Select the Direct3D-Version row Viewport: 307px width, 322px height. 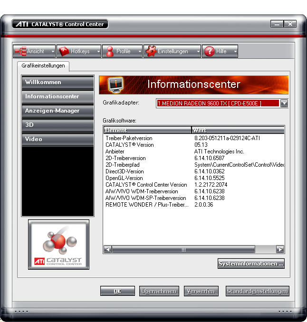pos(194,171)
